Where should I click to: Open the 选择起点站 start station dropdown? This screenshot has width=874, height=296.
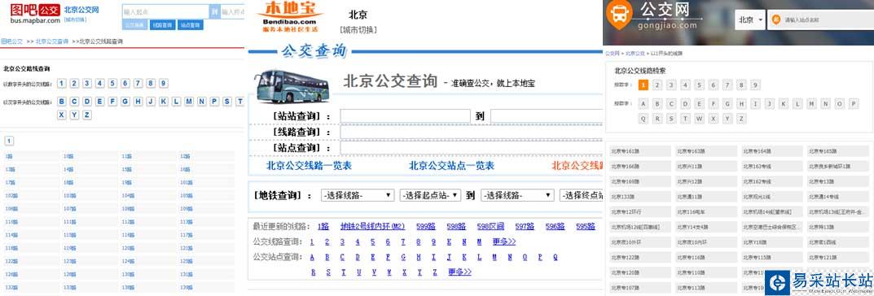[430, 195]
